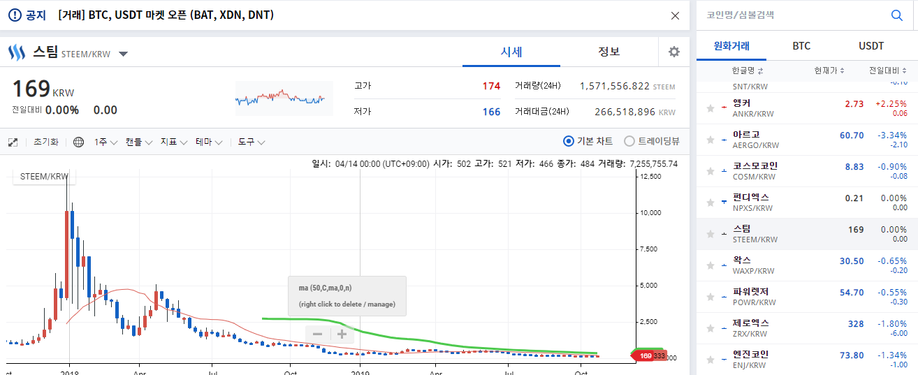Image resolution: width=918 pixels, height=375 pixels.
Task: Click the large 169 KRW current price
Action: coord(43,90)
